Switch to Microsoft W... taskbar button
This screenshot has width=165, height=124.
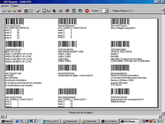[52, 121]
